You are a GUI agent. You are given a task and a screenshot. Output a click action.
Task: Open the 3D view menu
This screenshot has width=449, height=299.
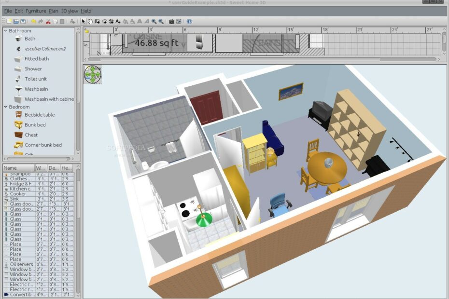pyautogui.click(x=70, y=11)
